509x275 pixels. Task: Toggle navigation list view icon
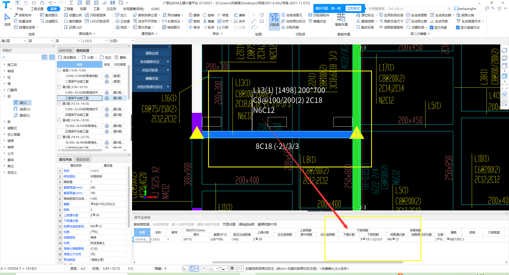coord(44,57)
